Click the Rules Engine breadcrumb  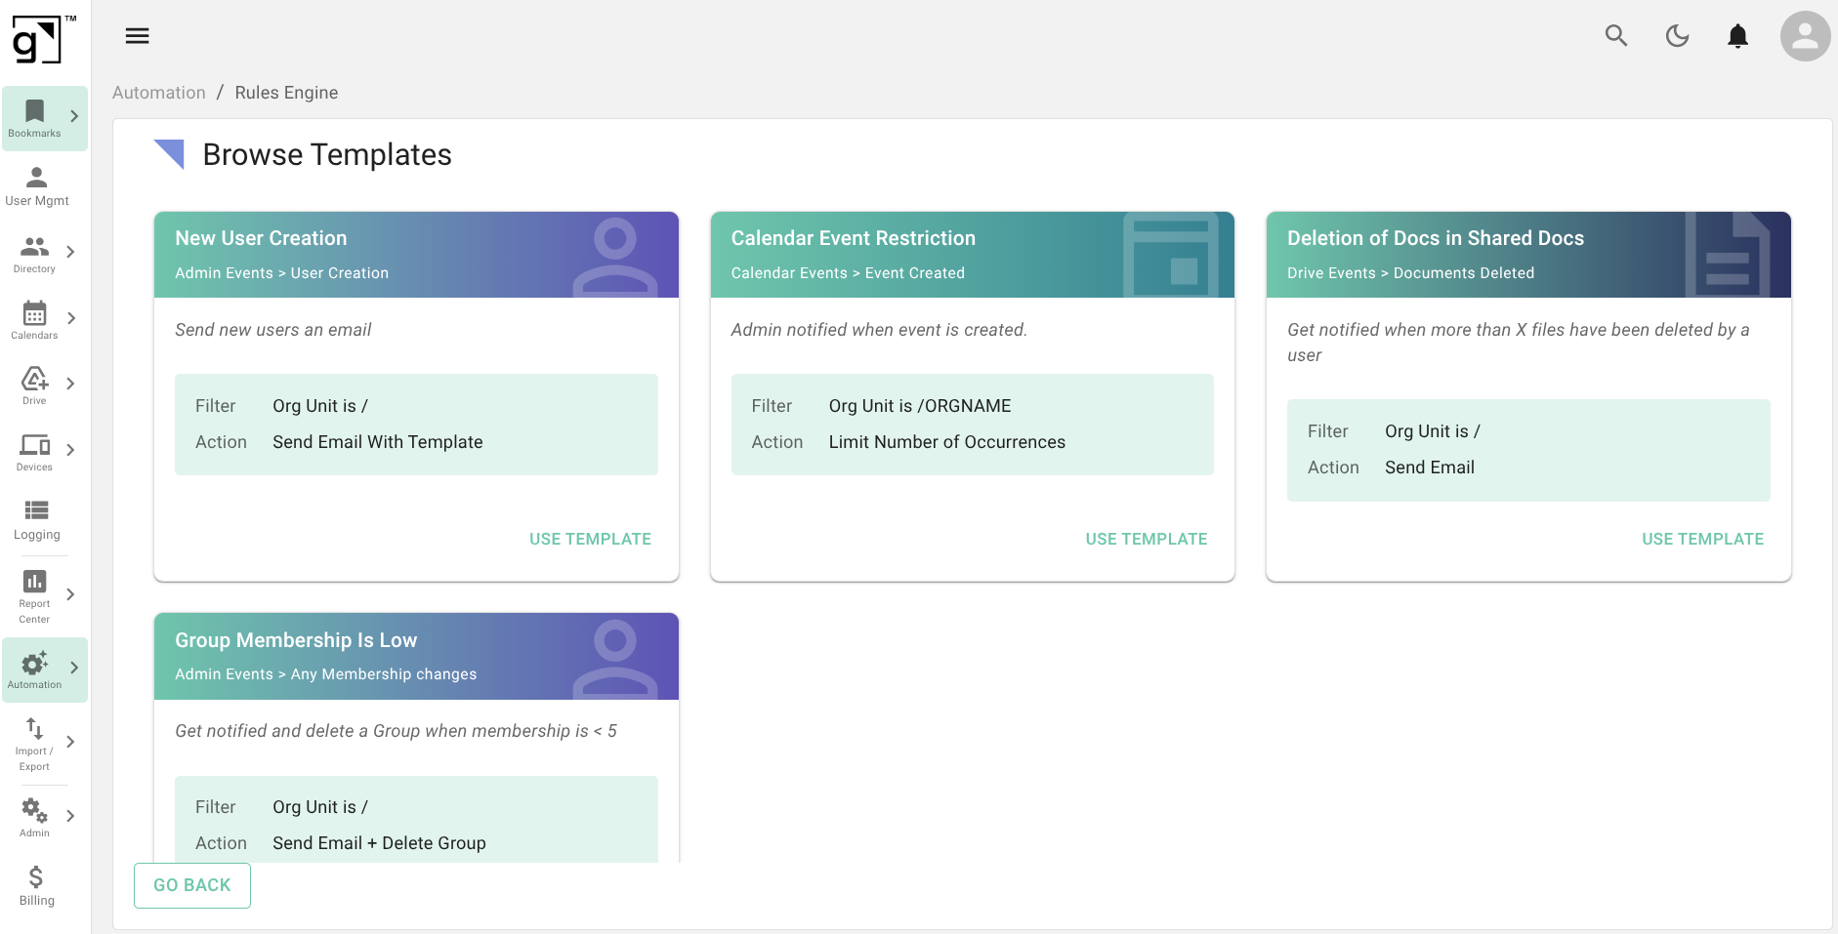[x=286, y=93]
